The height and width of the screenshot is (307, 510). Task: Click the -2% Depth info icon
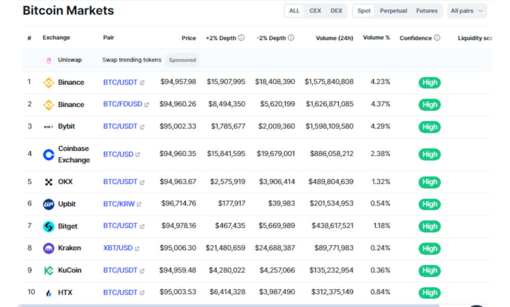(291, 38)
